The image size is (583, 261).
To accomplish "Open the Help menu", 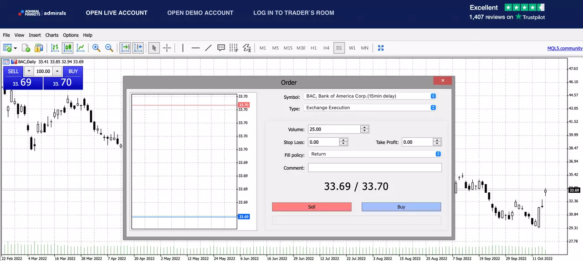I will [88, 35].
